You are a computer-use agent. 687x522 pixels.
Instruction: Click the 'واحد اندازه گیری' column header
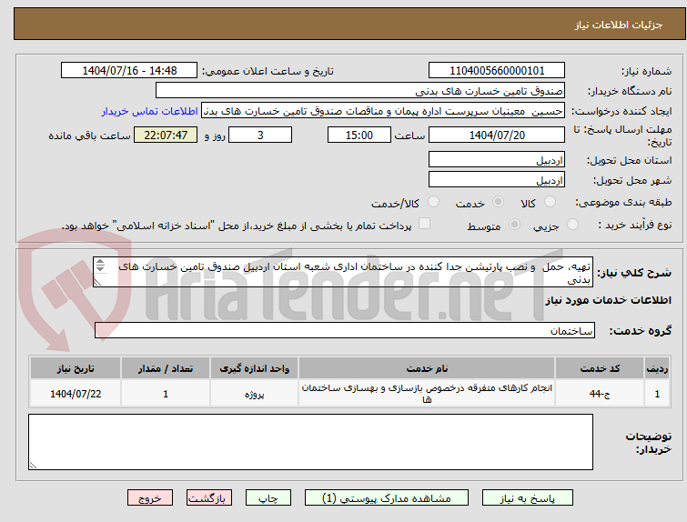point(254,368)
